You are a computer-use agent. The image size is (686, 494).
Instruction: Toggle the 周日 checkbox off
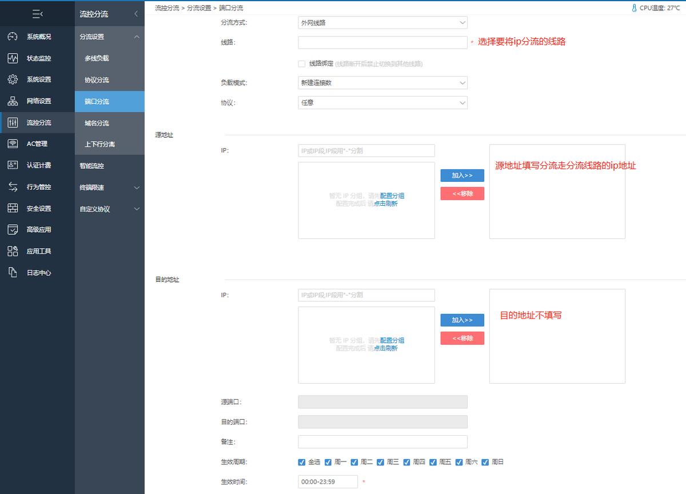coord(485,462)
